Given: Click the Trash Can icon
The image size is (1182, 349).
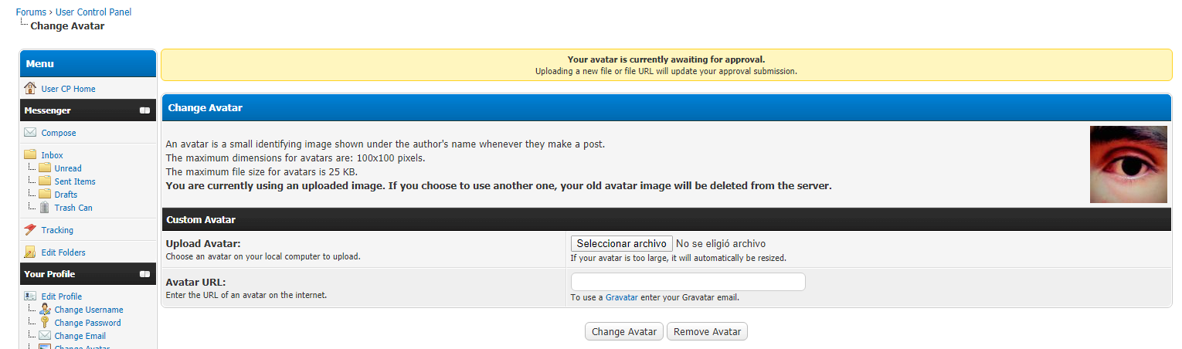Looking at the screenshot, I should click(44, 208).
